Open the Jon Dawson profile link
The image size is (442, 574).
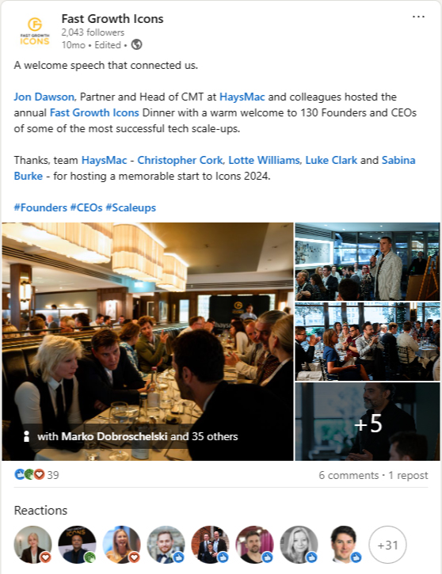(44, 97)
